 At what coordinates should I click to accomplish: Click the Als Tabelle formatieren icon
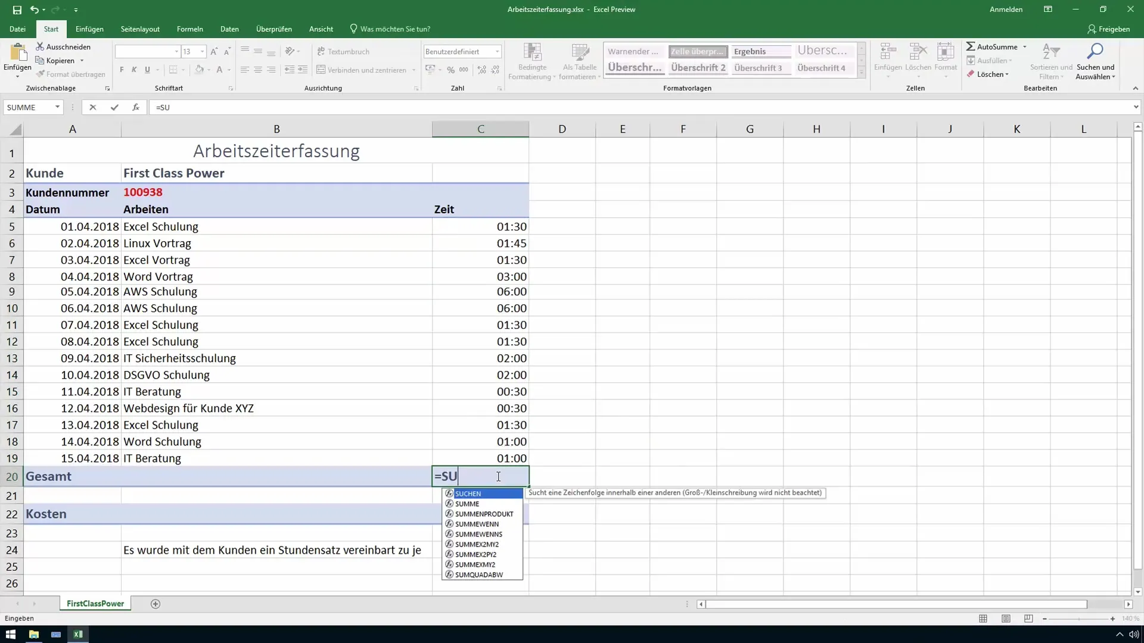click(x=579, y=58)
